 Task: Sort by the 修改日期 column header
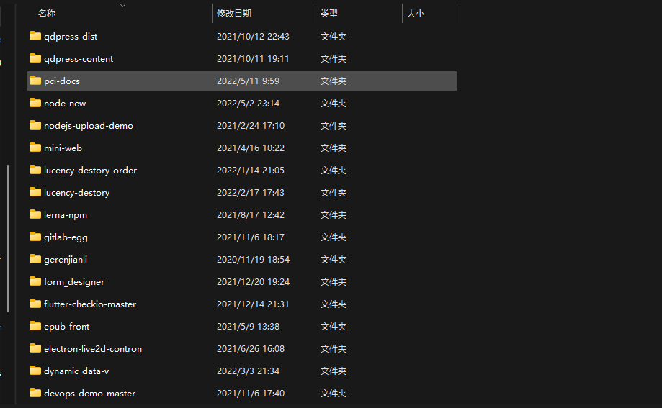(234, 14)
